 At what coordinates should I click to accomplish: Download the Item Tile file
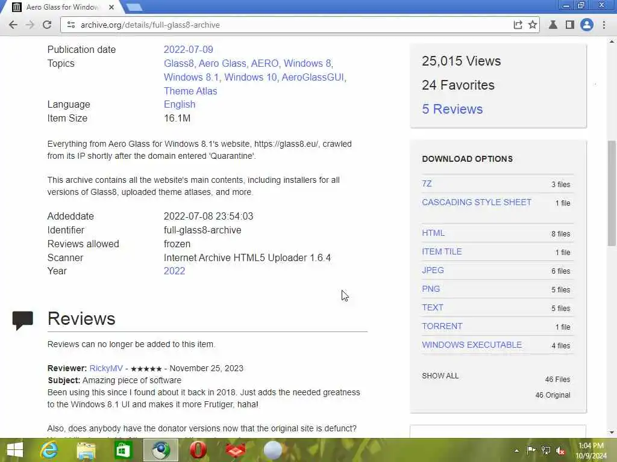point(442,251)
